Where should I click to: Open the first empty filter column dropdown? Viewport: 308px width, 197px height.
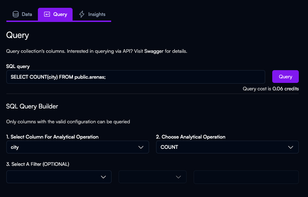pyautogui.click(x=59, y=177)
